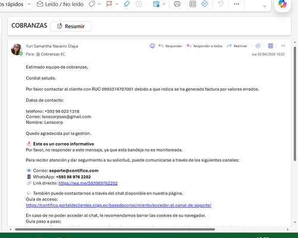The height and width of the screenshot is (238, 298).
Task: Expand the flag options dropdown arrow
Action: pos(117,4)
